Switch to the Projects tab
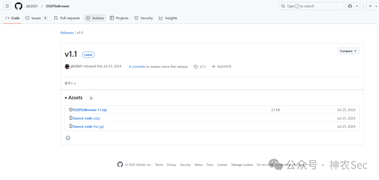Viewport: 379px width, 180px height. pos(119,18)
